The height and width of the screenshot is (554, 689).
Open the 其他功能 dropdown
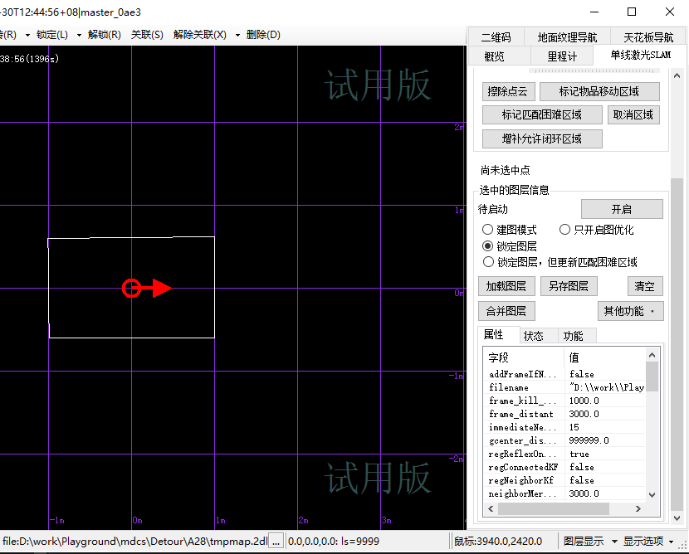630,311
